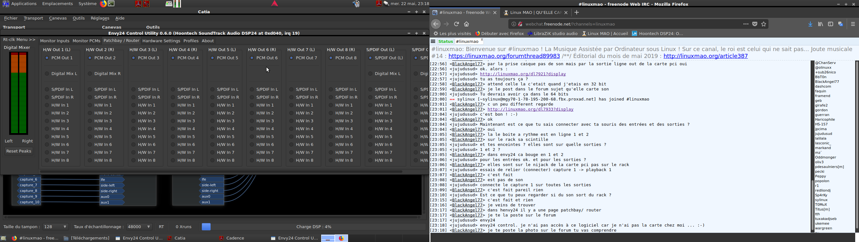This screenshot has height=242, width=859.
Task: Open the linuxmao.org/article387 link
Action: 706,56
